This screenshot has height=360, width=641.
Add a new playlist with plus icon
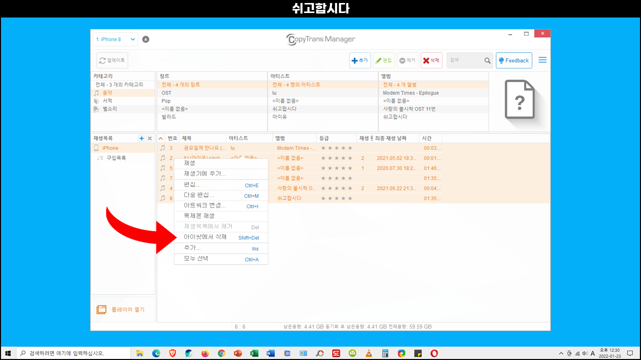[142, 138]
